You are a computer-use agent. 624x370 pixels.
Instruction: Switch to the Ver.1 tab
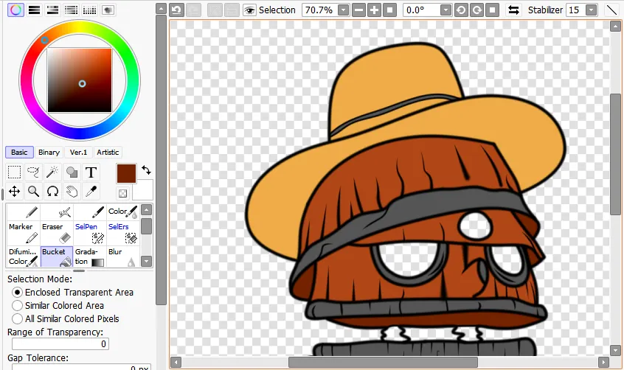(x=78, y=152)
